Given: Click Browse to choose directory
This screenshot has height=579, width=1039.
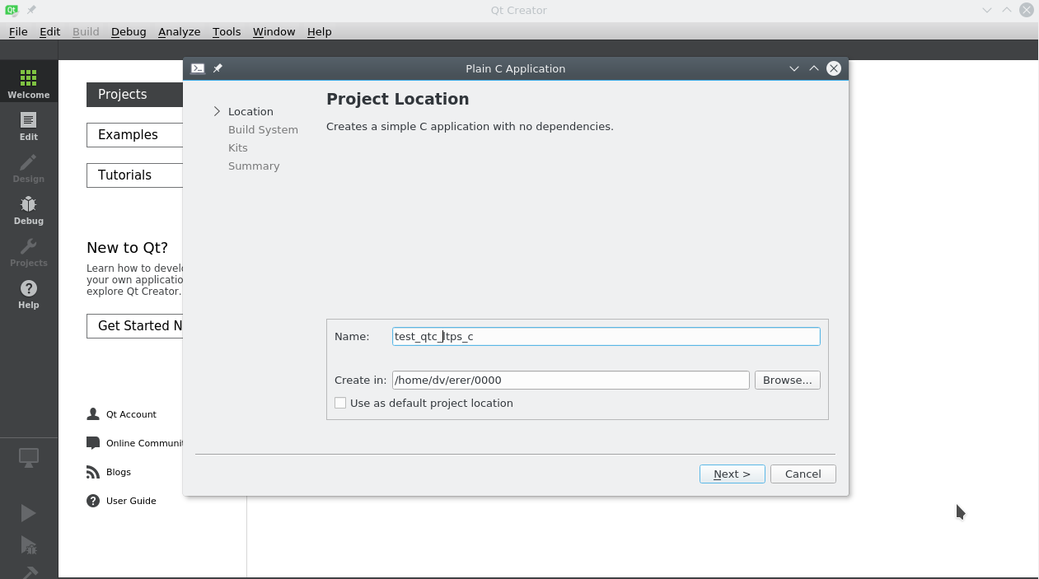Looking at the screenshot, I should [787, 380].
